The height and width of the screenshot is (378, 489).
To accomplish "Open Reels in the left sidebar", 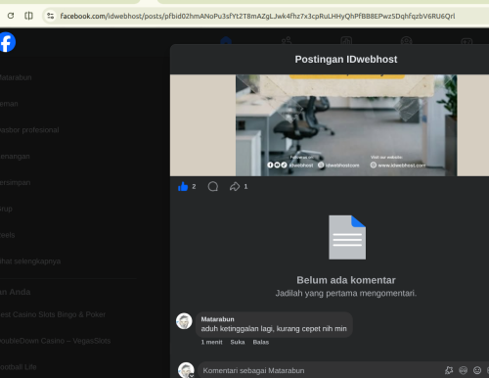I will click(x=7, y=235).
